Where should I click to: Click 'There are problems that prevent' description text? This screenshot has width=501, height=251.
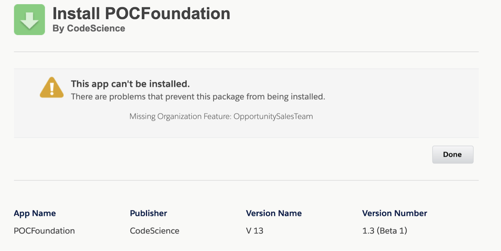pos(198,97)
